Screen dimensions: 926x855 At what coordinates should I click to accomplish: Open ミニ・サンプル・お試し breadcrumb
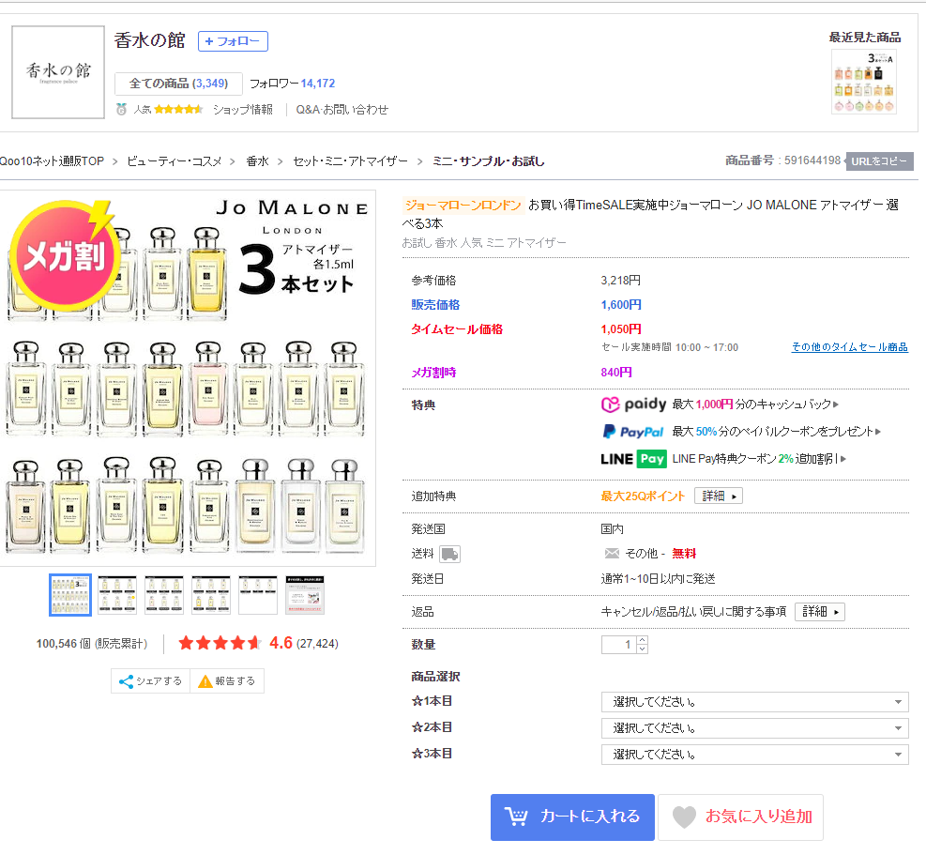click(489, 161)
